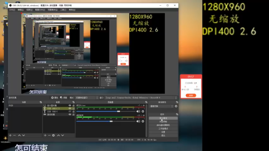Open the 帮助(H) menu

(72, 10)
